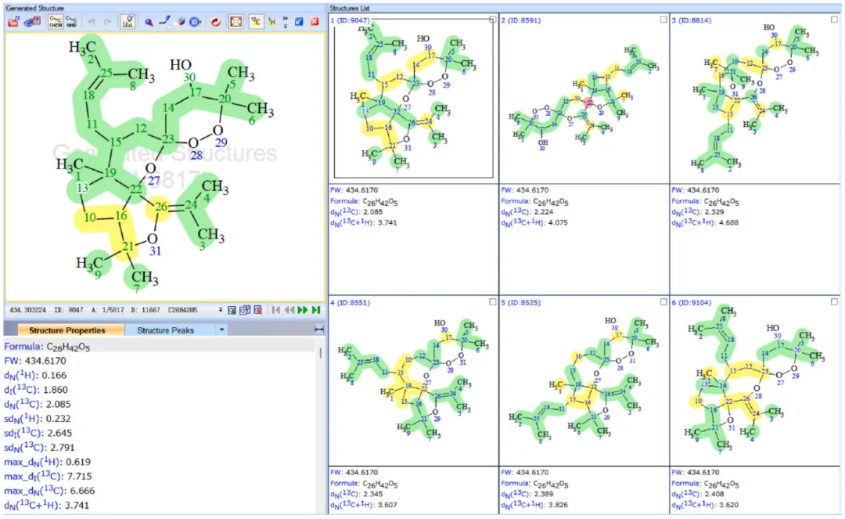Click the paint bucket fill icon

pos(181,22)
